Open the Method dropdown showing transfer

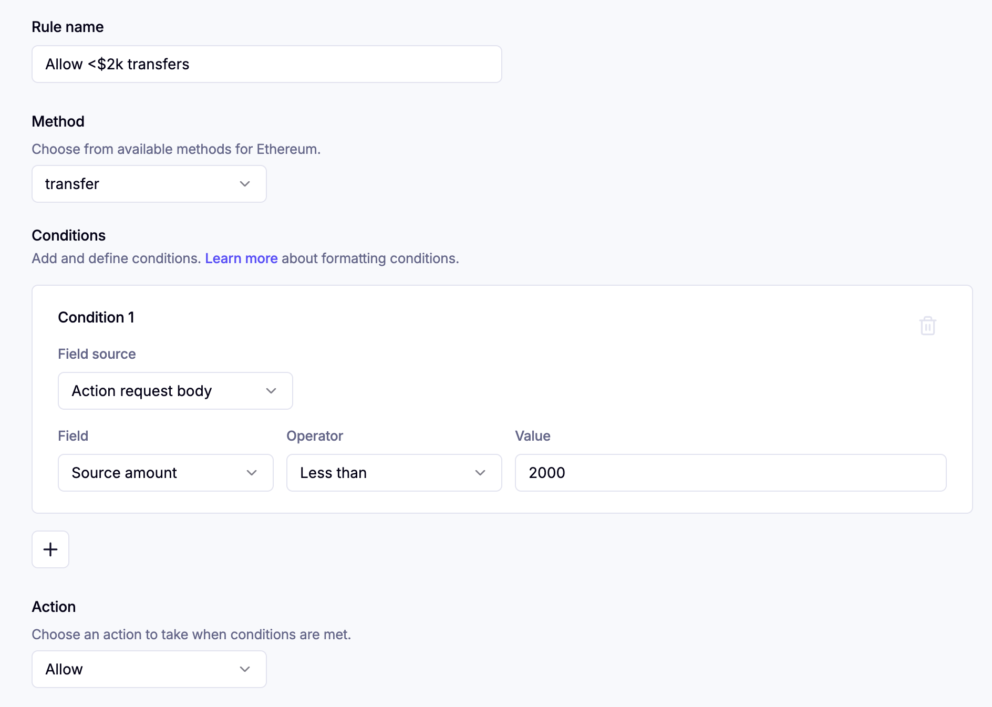149,184
